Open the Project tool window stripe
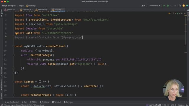The image size is (189, 106). [x=1, y=13]
